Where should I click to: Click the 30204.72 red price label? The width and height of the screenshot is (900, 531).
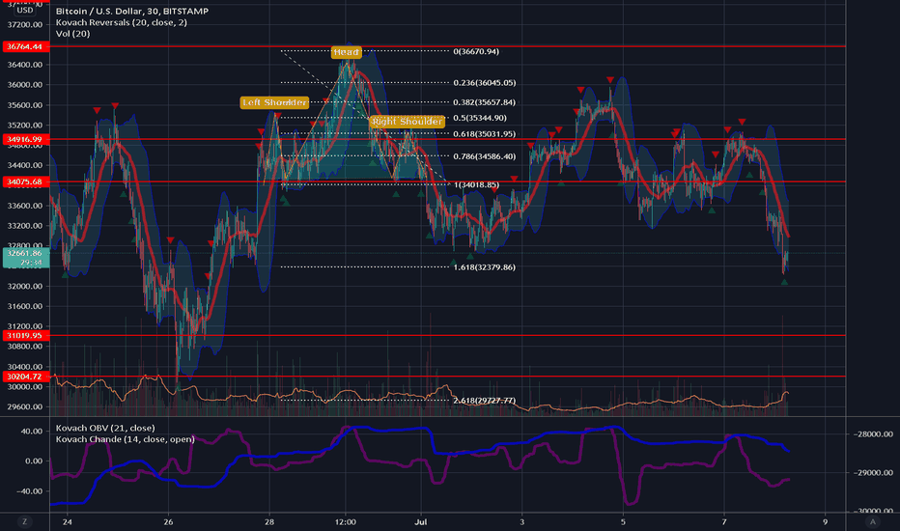(x=25, y=377)
